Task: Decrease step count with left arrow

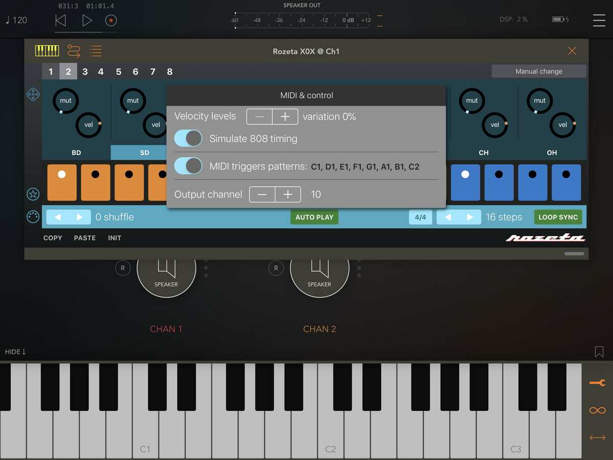Action: (x=448, y=217)
